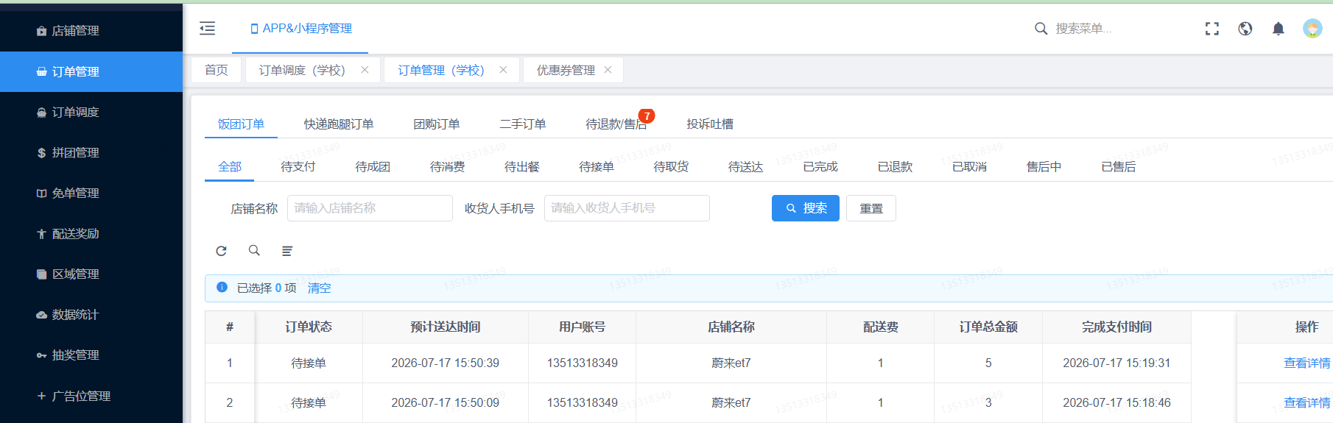Filter by 待接单 status tab
Image resolution: width=1333 pixels, height=423 pixels.
coord(597,167)
